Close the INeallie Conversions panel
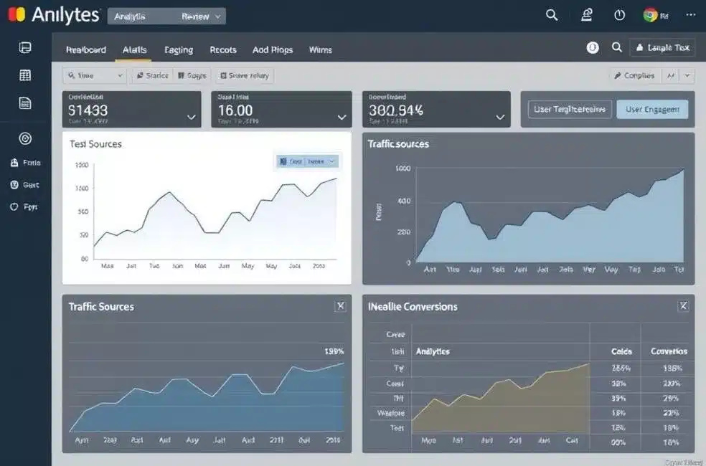706x466 pixels. tap(683, 306)
